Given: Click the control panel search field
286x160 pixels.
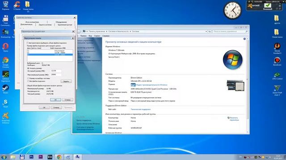Looking at the screenshot, I should point(231,32).
